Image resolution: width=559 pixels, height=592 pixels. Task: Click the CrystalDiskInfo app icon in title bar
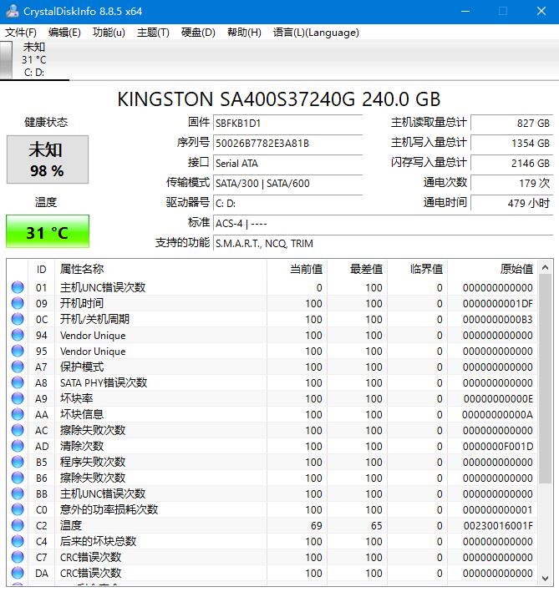pyautogui.click(x=13, y=11)
